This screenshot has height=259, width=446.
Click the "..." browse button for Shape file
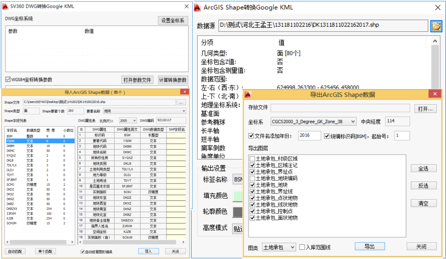point(181,102)
